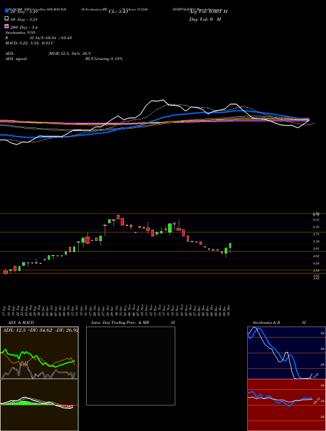Open the blue Stochastics chart panel
This screenshot has height=431, width=326.
[286, 353]
